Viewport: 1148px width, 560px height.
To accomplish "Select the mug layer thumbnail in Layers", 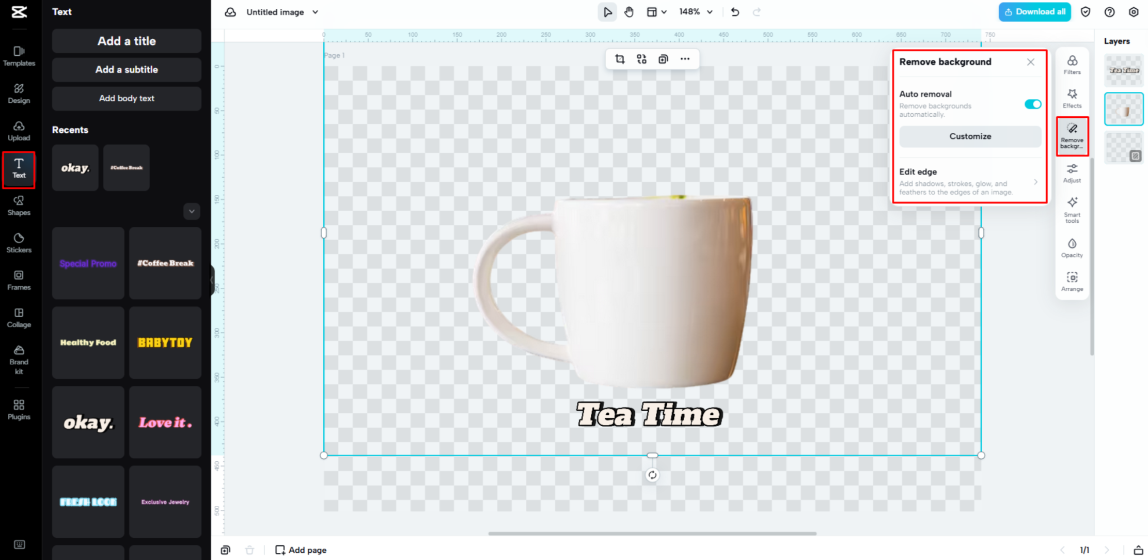I will pos(1124,109).
